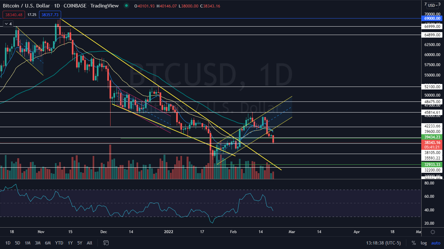Select the 1D time range

point(8,243)
